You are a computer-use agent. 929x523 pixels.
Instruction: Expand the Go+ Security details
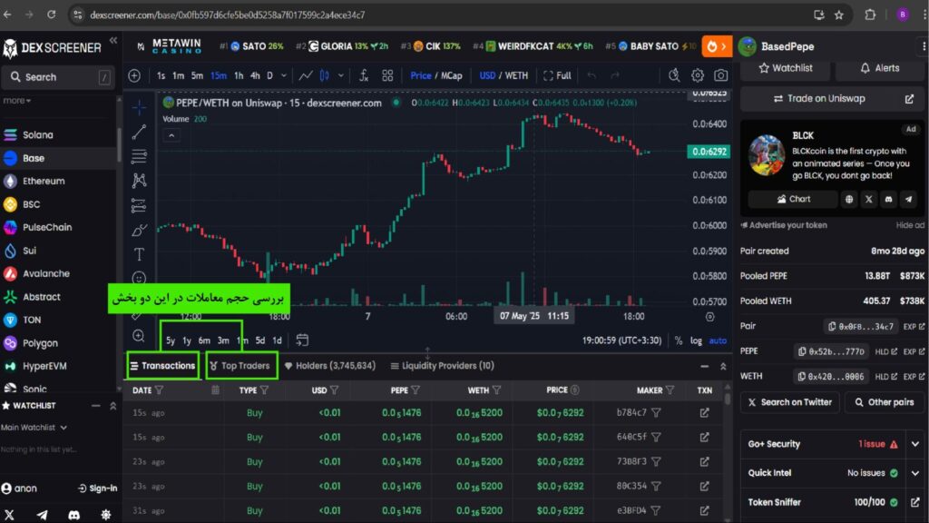[914, 443]
